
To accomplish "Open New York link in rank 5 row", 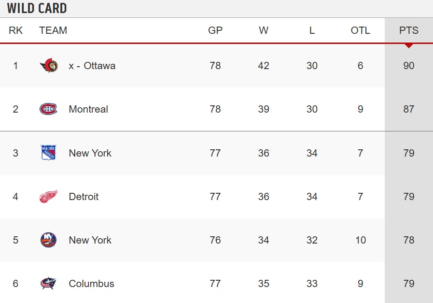I will [x=90, y=240].
